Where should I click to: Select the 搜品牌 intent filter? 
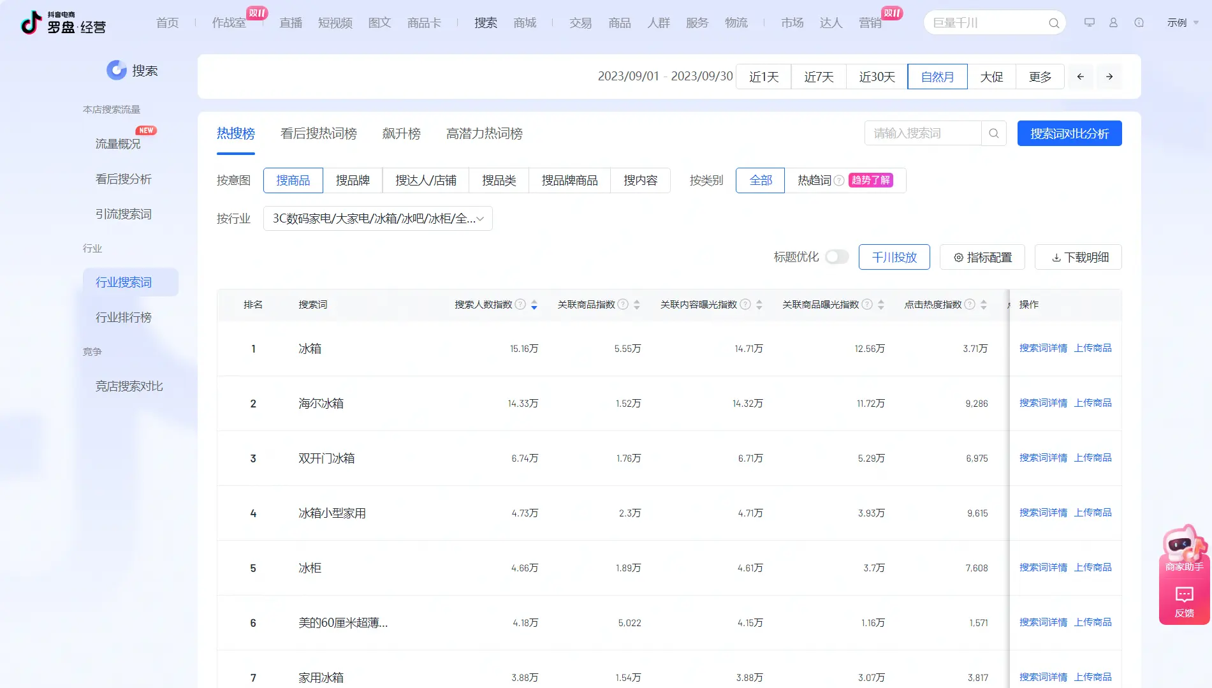click(x=353, y=180)
